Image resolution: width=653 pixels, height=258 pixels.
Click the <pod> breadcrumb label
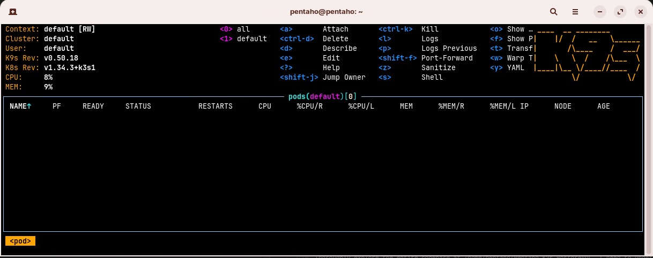pos(20,241)
